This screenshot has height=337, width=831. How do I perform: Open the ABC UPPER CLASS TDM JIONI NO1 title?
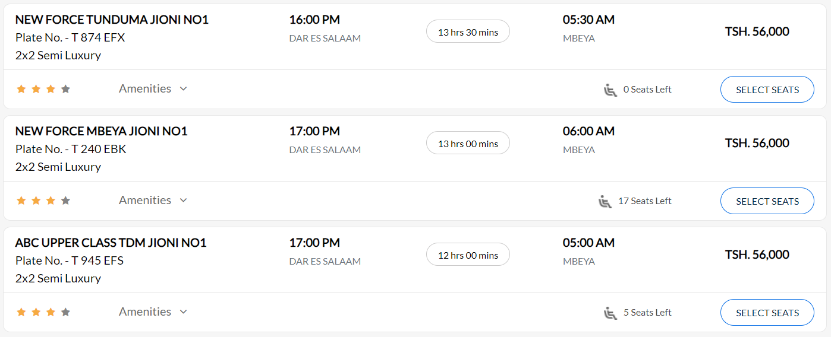coord(111,243)
